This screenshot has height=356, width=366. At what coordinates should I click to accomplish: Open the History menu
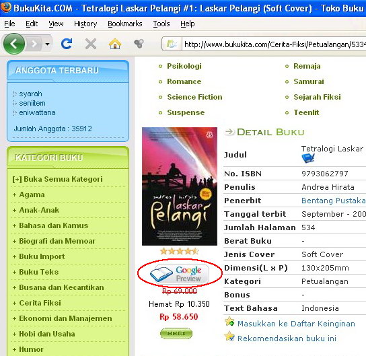[x=85, y=24]
